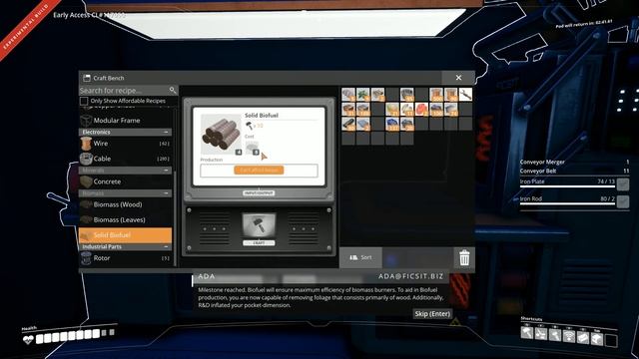The height and width of the screenshot is (359, 639).
Task: Click the Conveyor Belt to-do entry
Action: pyautogui.click(x=575, y=171)
